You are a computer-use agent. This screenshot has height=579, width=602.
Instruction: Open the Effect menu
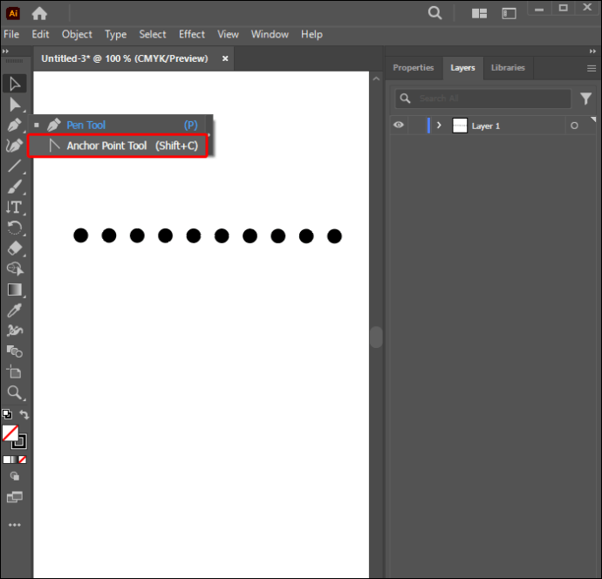[x=192, y=35]
